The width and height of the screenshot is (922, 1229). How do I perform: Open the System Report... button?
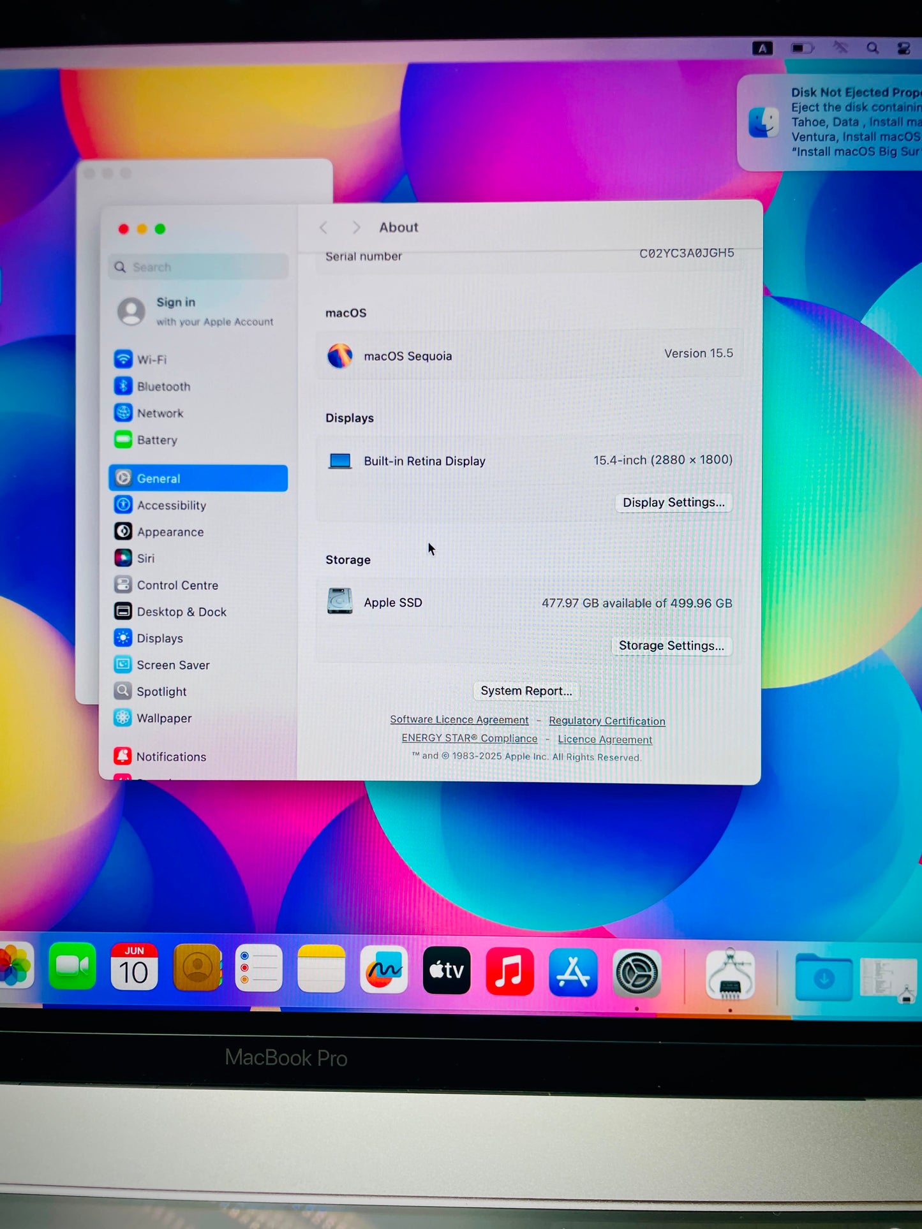tap(526, 691)
